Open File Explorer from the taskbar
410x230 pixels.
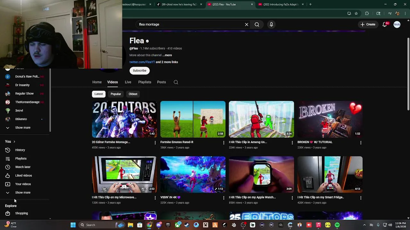(x=130, y=225)
